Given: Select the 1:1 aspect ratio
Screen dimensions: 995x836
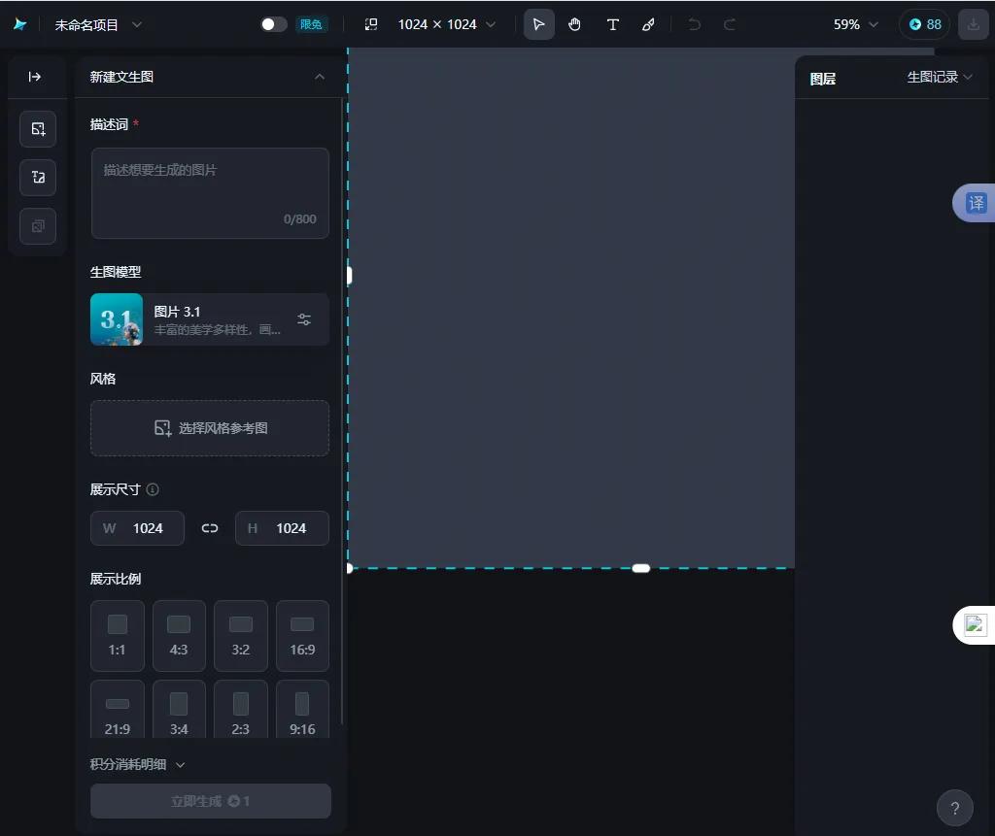Looking at the screenshot, I should pyautogui.click(x=118, y=636).
